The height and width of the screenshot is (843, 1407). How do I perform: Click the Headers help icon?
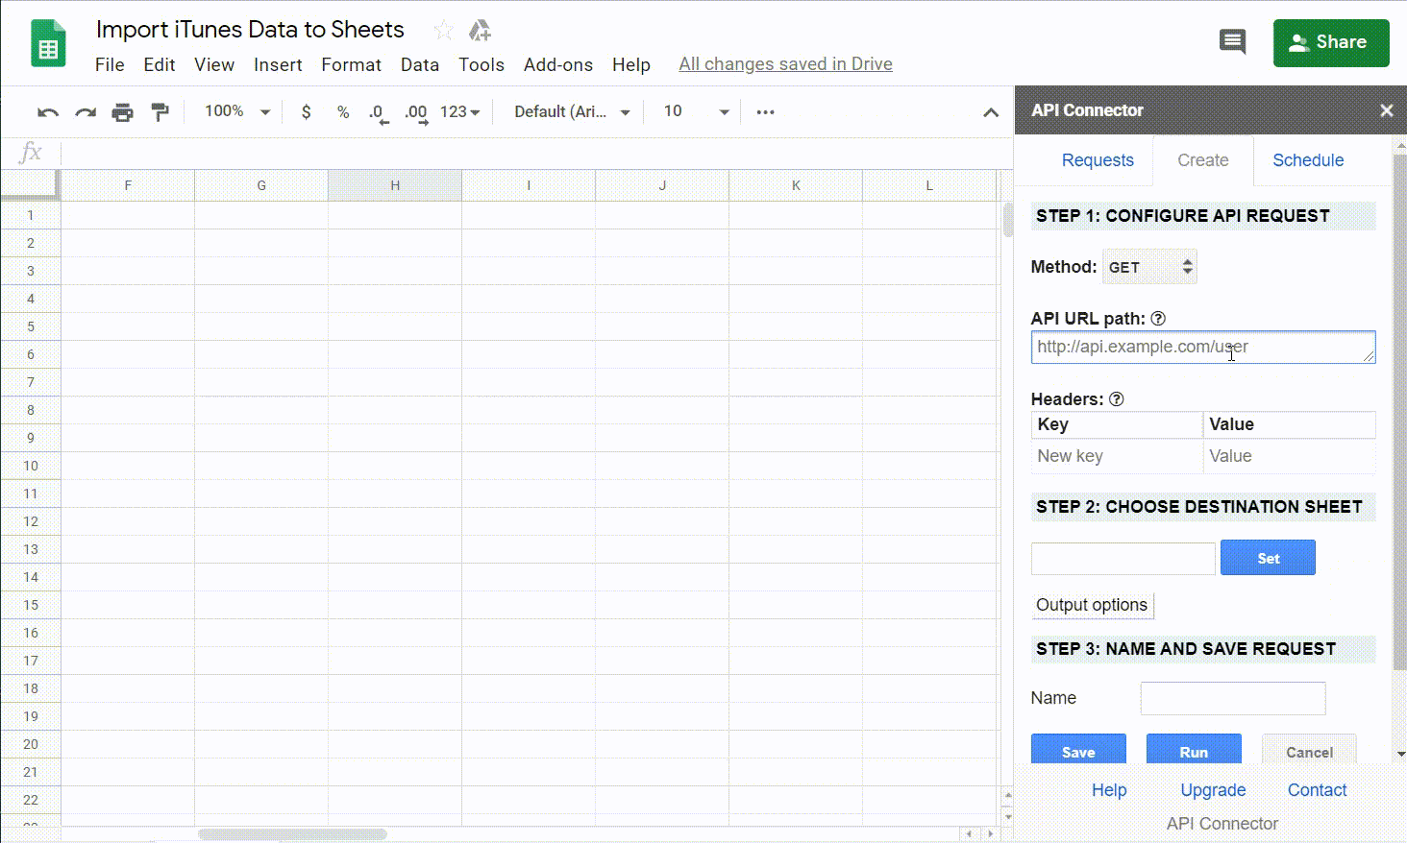point(1117,398)
